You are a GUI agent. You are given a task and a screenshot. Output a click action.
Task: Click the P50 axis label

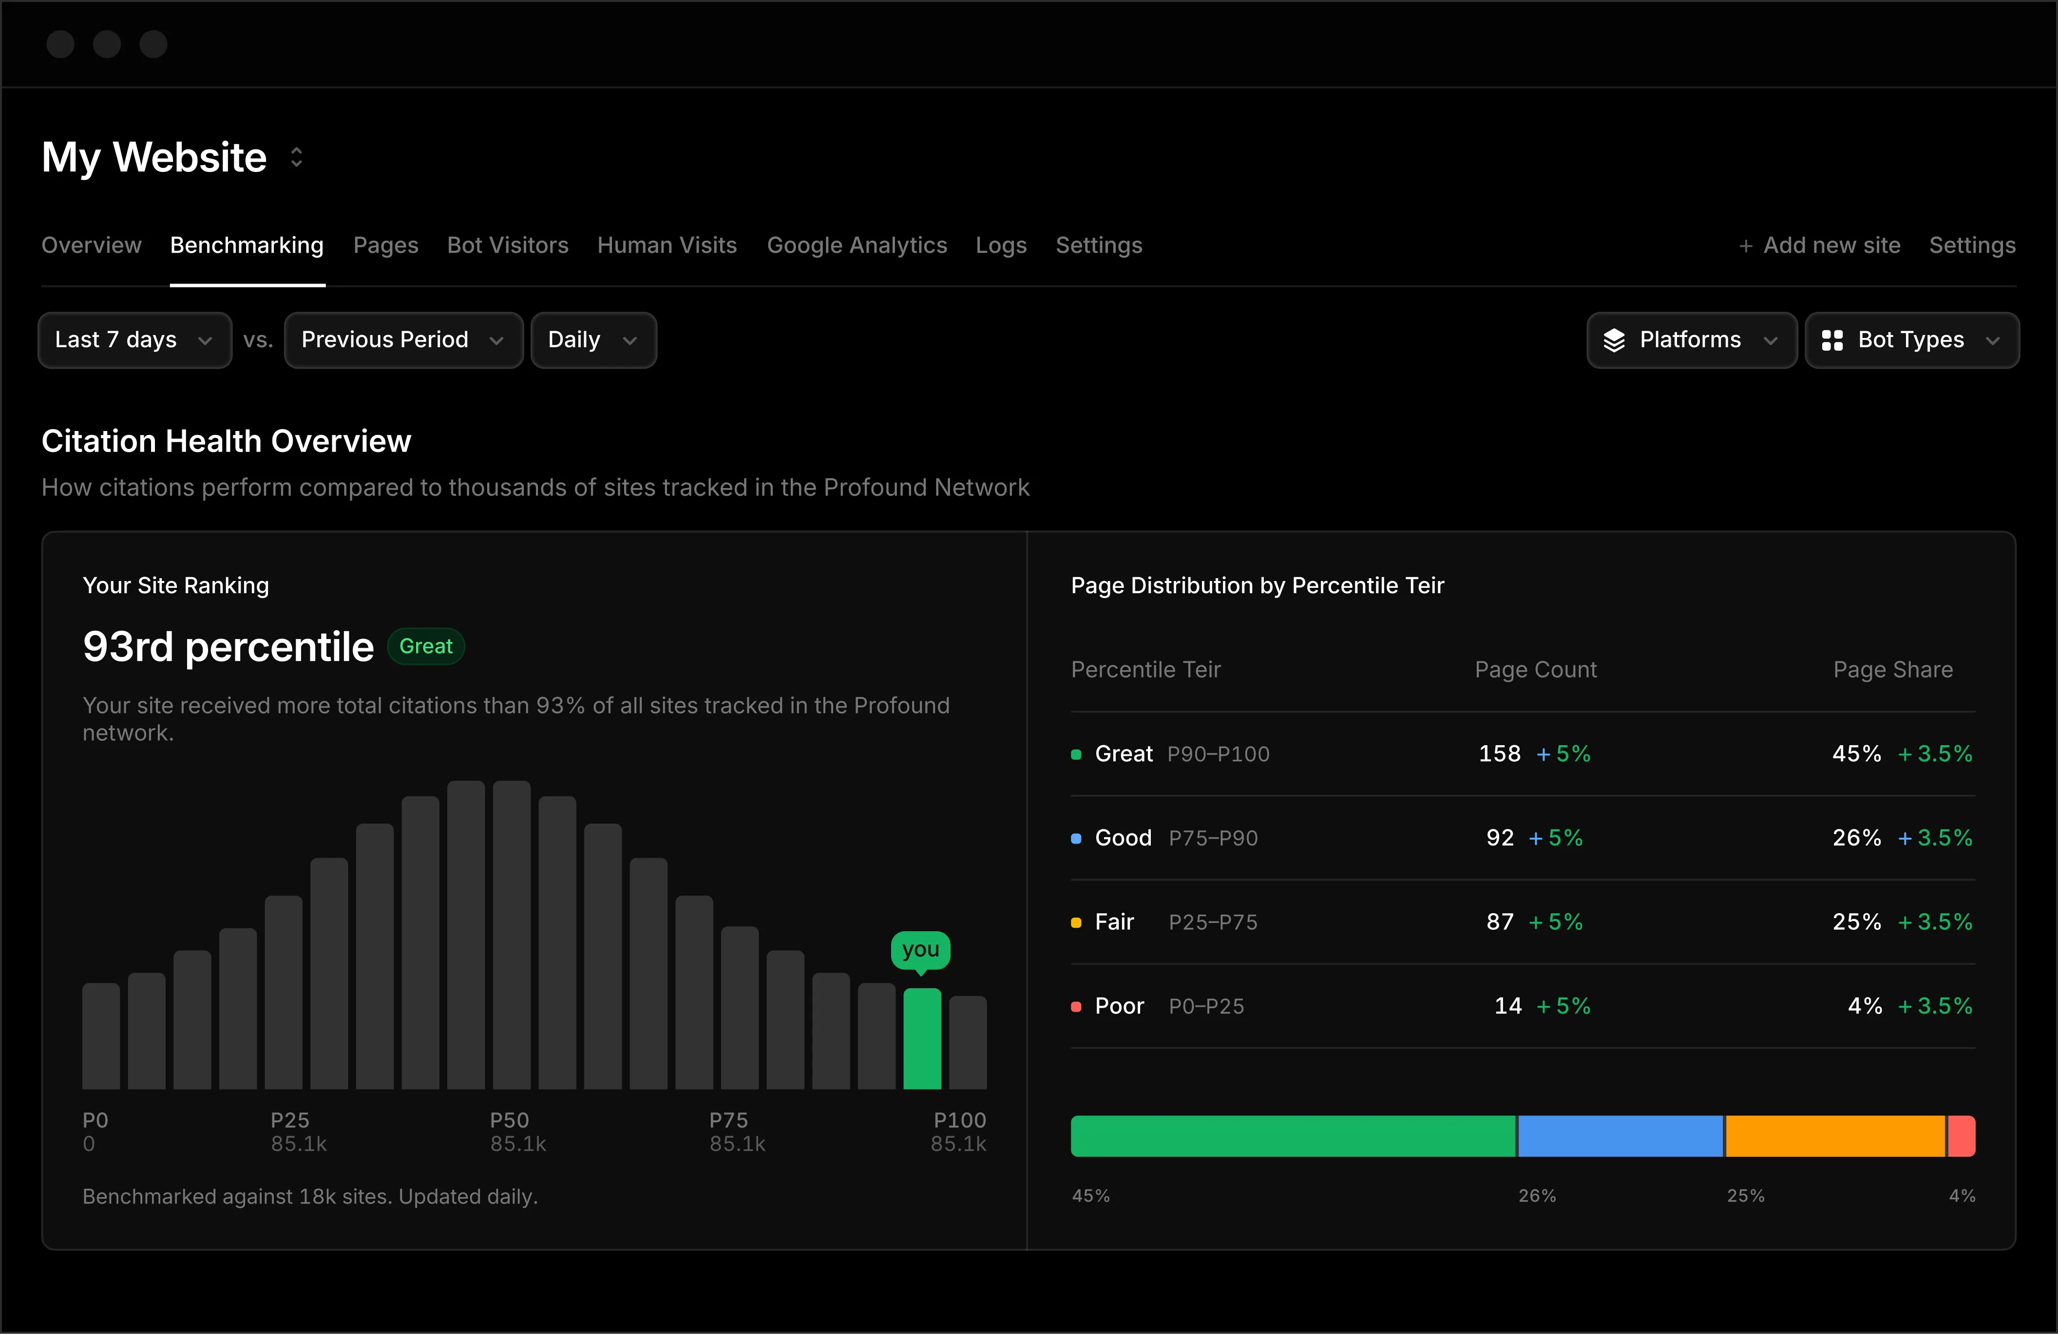click(x=509, y=1121)
